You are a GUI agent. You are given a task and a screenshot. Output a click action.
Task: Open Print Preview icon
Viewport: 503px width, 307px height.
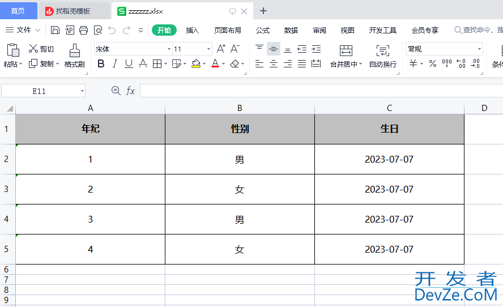coord(98,30)
